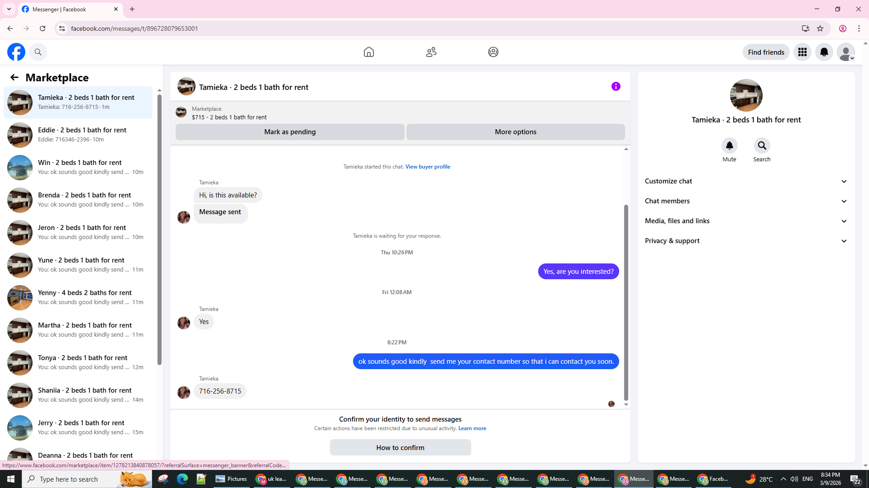Open the notifications bell icon

[x=824, y=52]
